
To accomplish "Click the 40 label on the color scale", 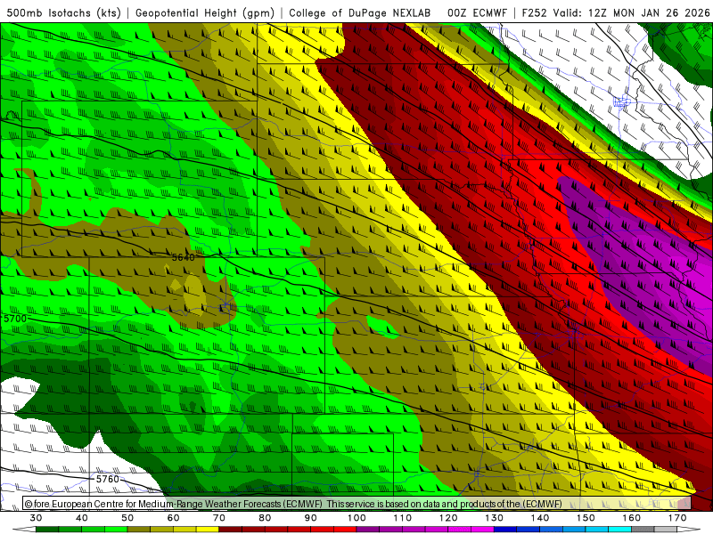I will pyautogui.click(x=81, y=518).
